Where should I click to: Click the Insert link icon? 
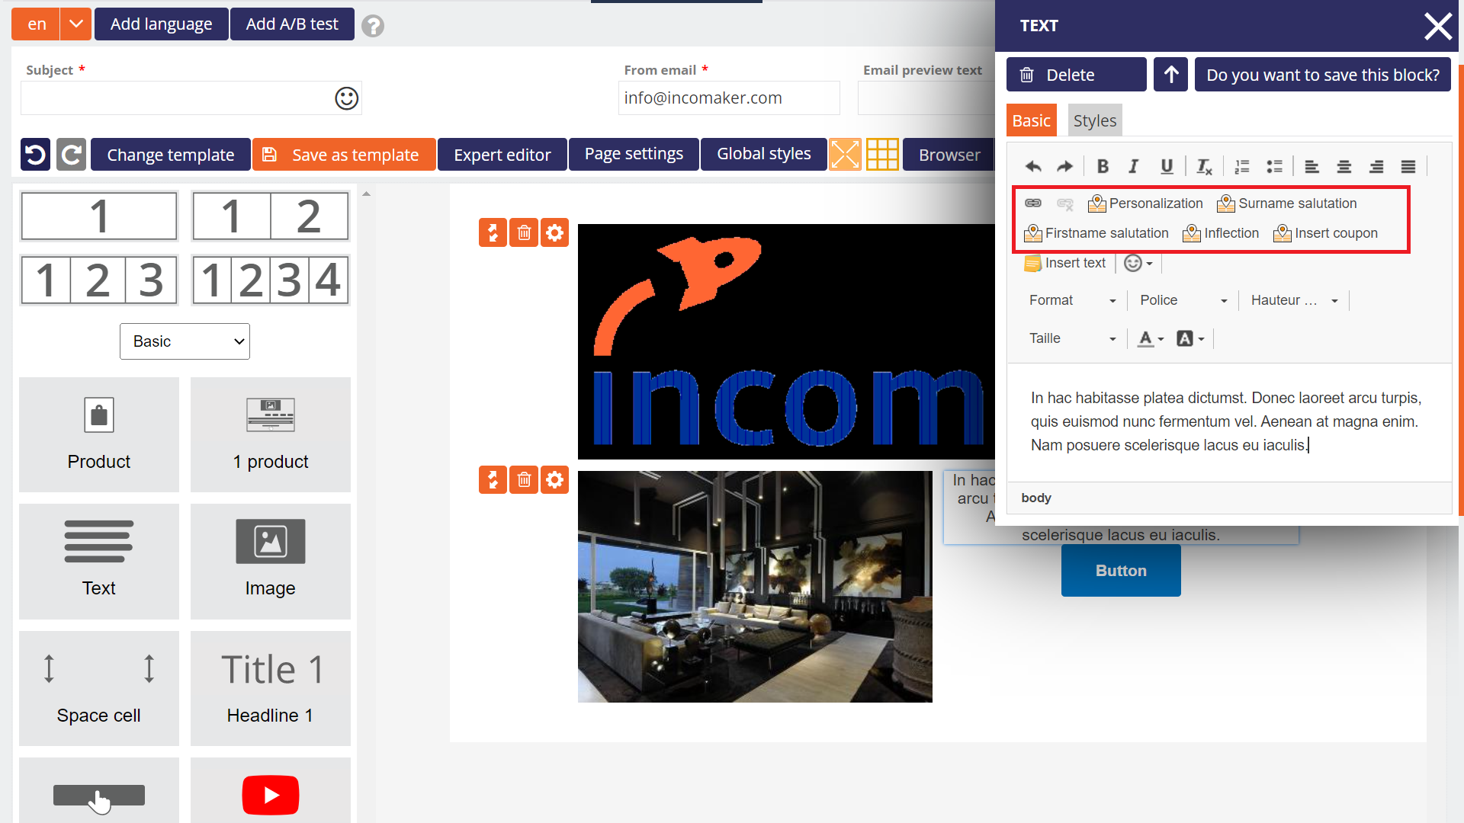tap(1034, 202)
